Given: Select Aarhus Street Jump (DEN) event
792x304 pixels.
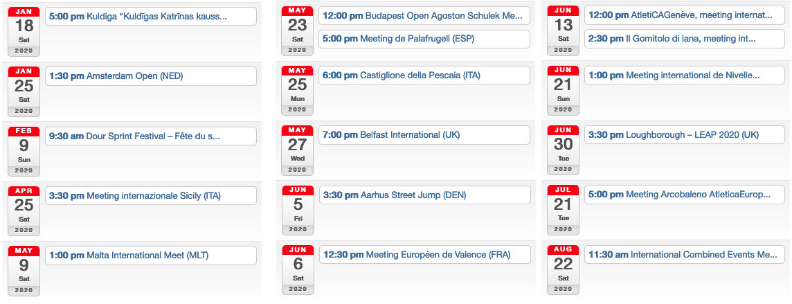Looking at the screenshot, I should point(425,195).
